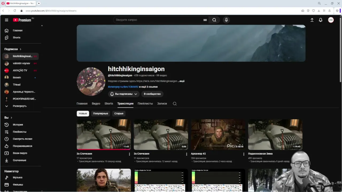Select the Трансляции channel tab
Viewport: 342px width, 192px height.
point(125,103)
